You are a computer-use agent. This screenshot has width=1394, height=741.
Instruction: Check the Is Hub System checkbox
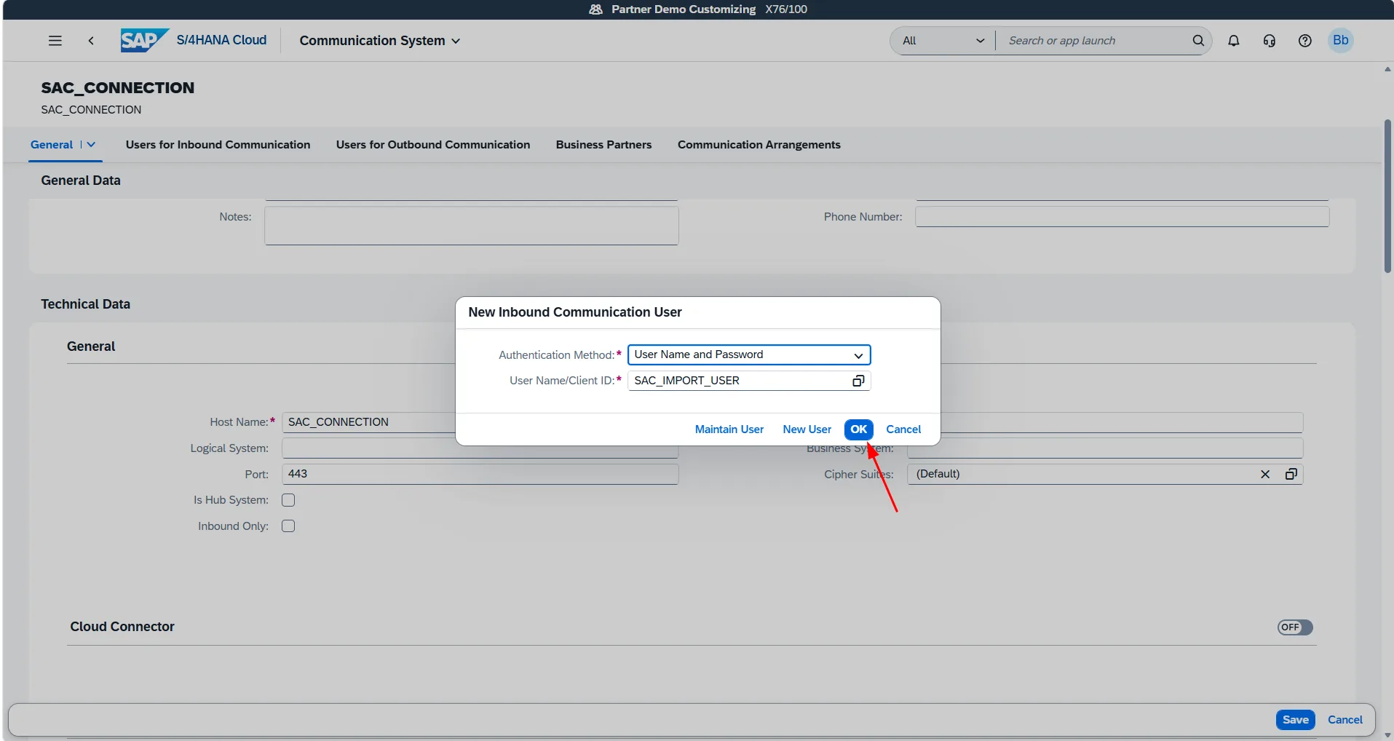pyautogui.click(x=288, y=500)
